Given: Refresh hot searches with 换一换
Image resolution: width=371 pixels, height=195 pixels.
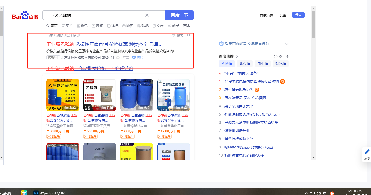Looking at the screenshot, I should [x=281, y=57].
